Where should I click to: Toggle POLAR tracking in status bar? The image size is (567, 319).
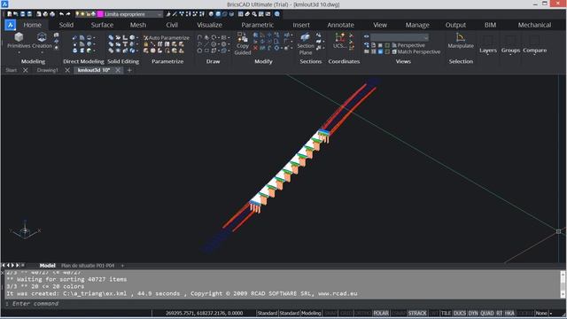tap(380, 313)
